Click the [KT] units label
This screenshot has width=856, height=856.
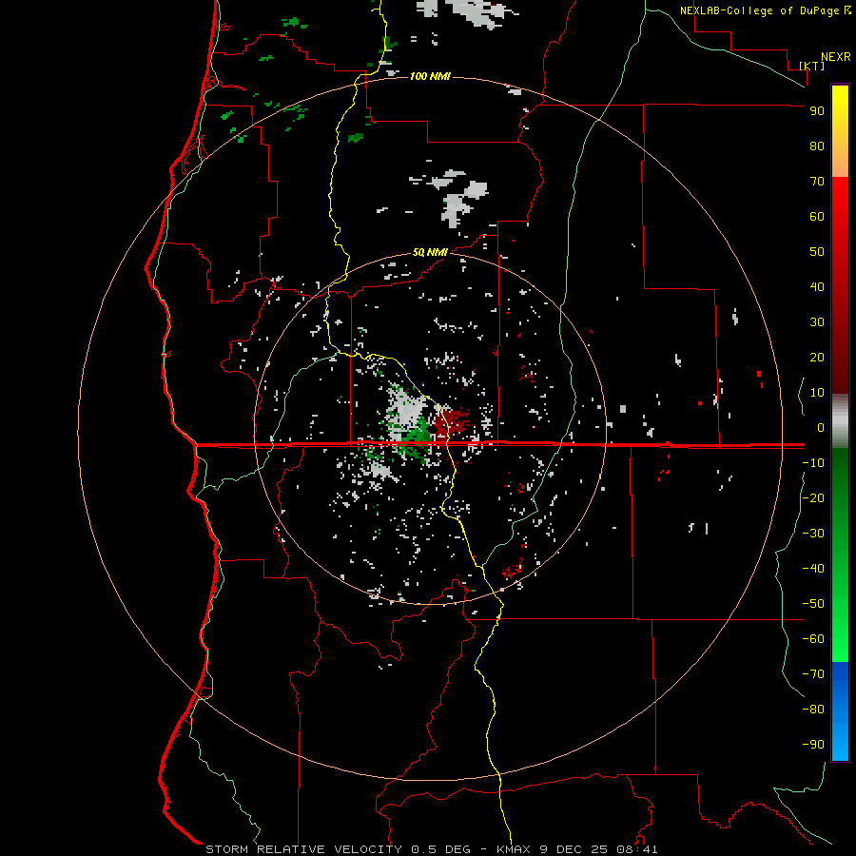coord(812,66)
